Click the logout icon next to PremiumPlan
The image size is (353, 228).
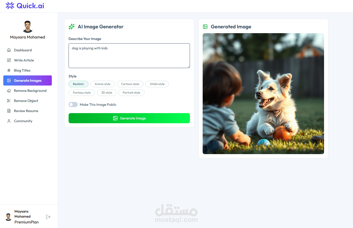pyautogui.click(x=48, y=217)
